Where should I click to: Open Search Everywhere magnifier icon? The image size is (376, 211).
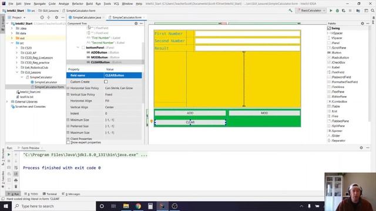click(372, 11)
